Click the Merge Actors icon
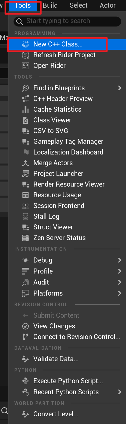This screenshot has width=126, height=424. 26,163
